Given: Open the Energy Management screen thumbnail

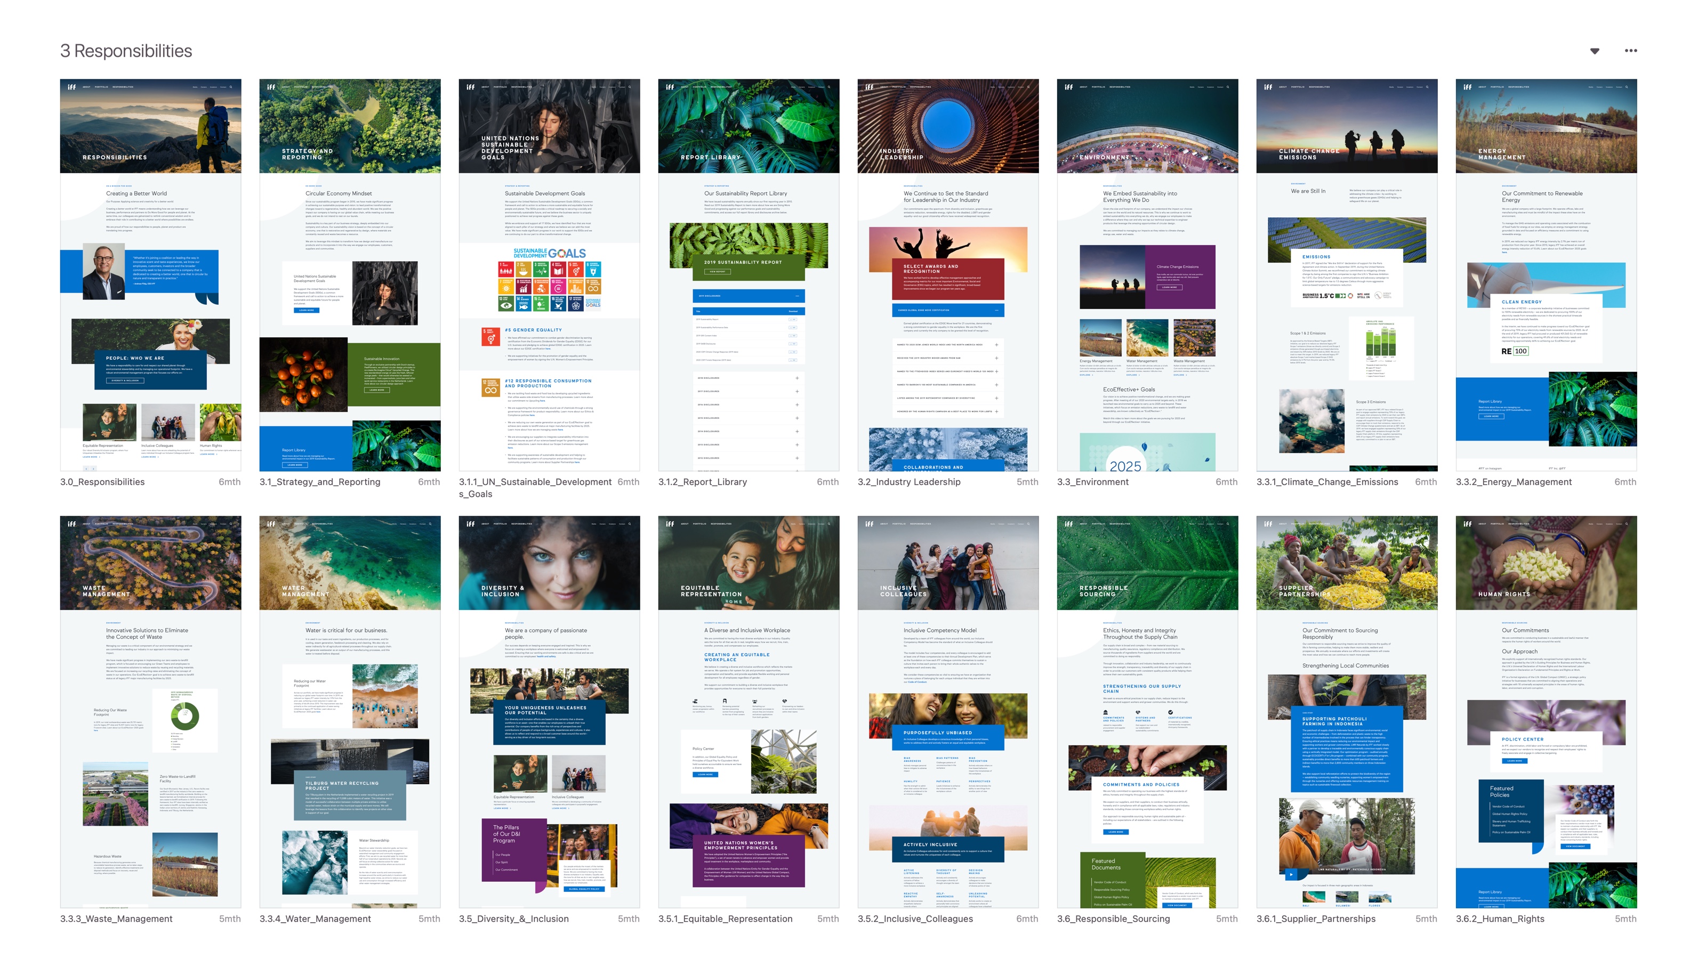Looking at the screenshot, I should [1546, 275].
